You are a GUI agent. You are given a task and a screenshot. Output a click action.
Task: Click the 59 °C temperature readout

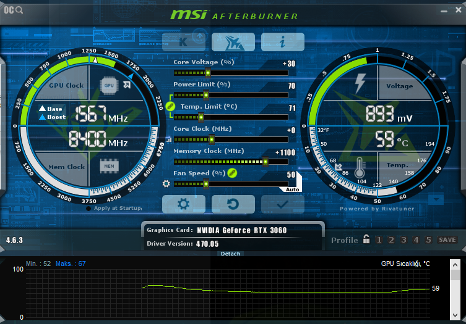click(391, 139)
